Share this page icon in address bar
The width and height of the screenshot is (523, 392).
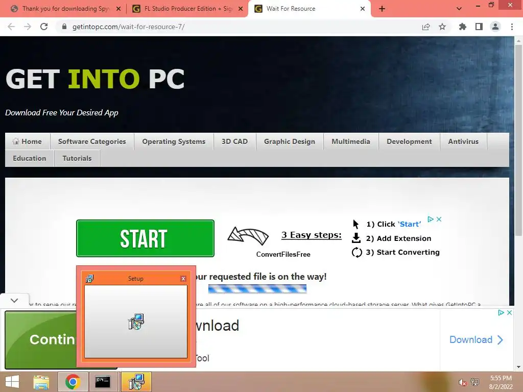point(426,27)
